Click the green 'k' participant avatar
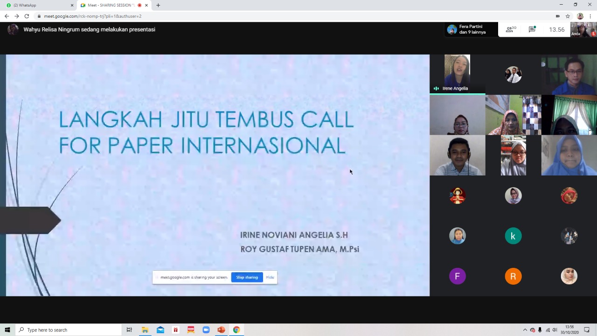Viewport: 597px width, 336px height. [513, 236]
